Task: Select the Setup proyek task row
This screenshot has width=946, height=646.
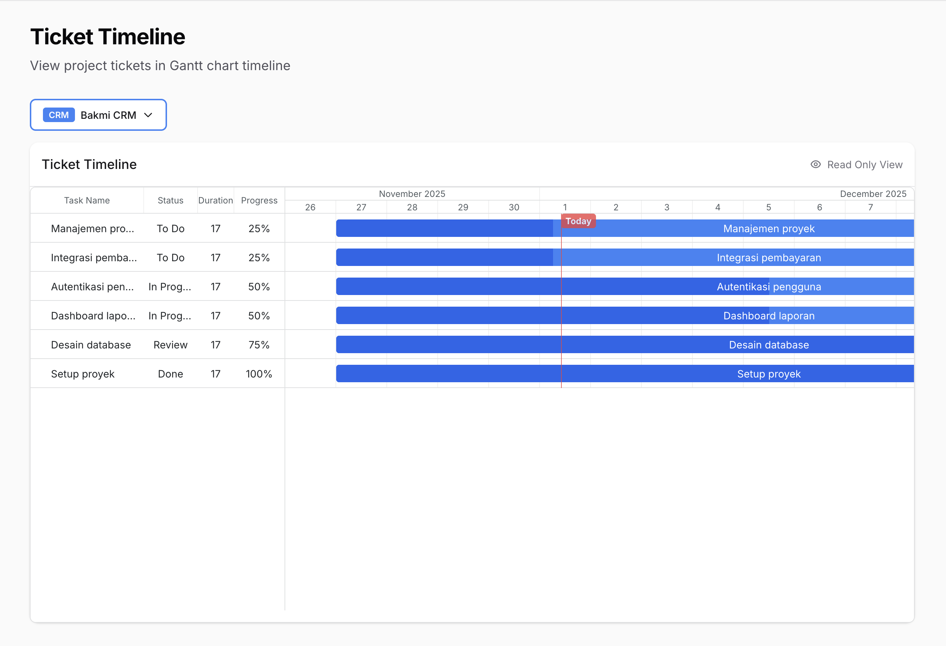Action: 83,374
